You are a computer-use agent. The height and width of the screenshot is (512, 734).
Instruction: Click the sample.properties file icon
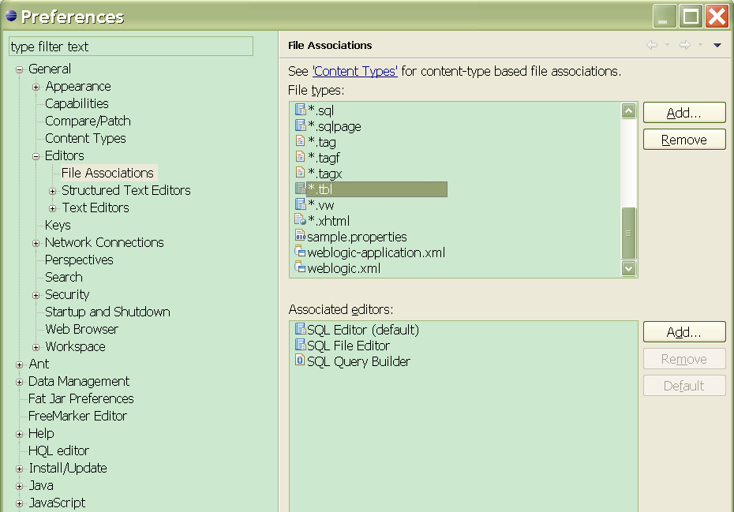pyautogui.click(x=300, y=237)
